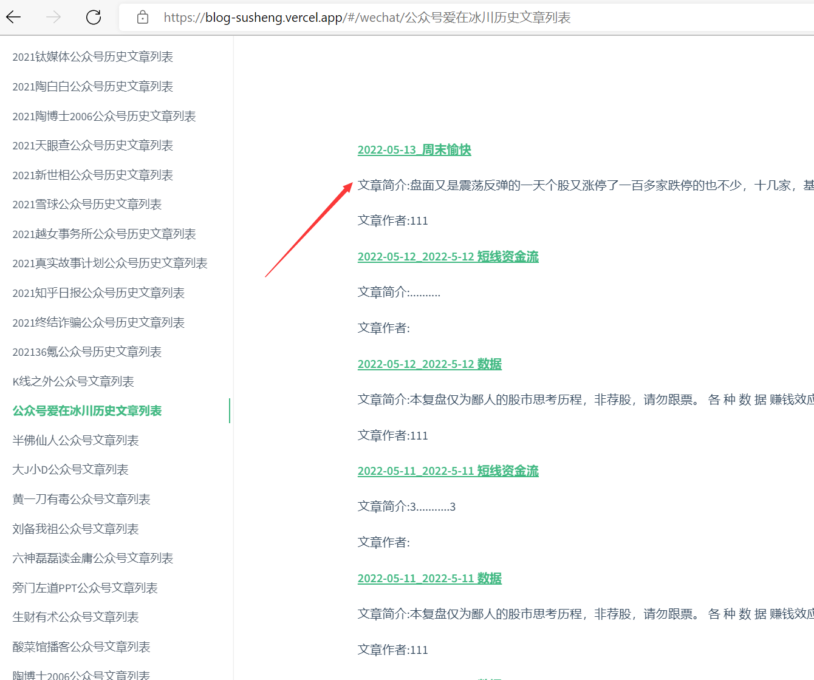This screenshot has width=814, height=680.
Task: Open 2021天眼查公众号历史文章列表 sidebar item
Action: point(93,145)
